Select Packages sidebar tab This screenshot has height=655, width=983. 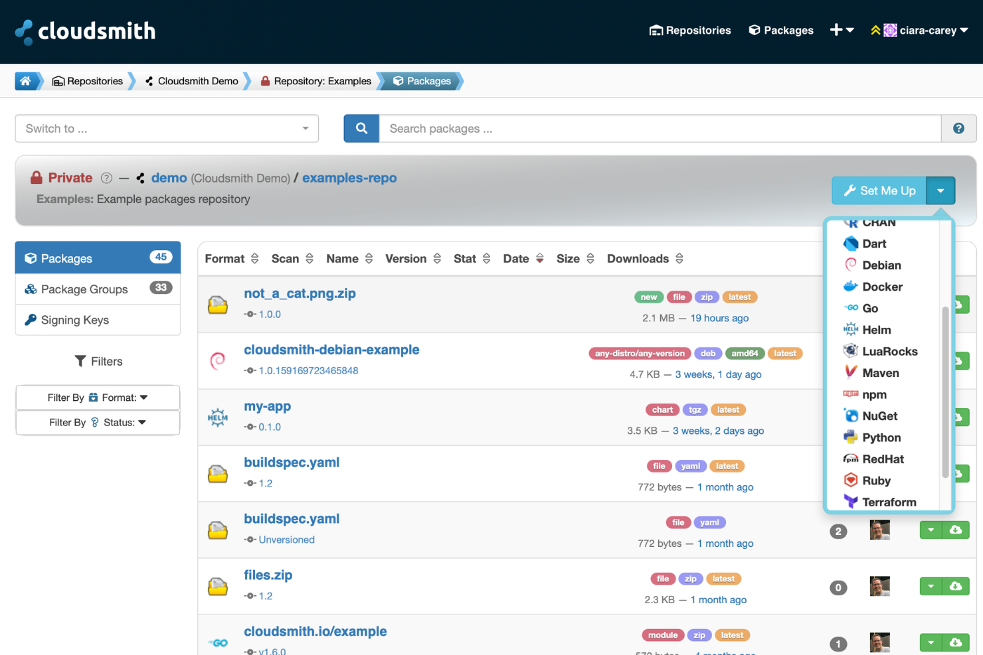(x=98, y=257)
